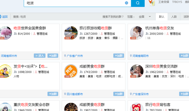The width and height of the screenshot is (189, 111).
Task: Select the 默认 sort tab
Action: tap(162, 17)
